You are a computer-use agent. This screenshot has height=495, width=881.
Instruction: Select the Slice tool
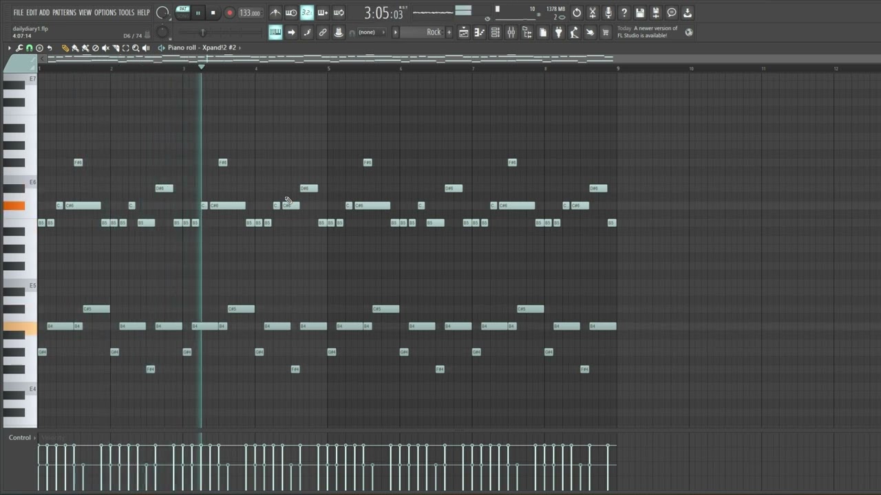pos(116,48)
